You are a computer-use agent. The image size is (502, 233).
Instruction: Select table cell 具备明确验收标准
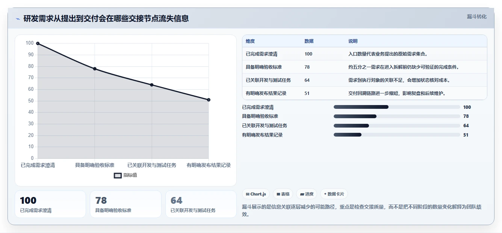pyautogui.click(x=264, y=67)
